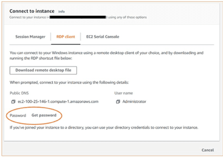Click the User name label

tap(124, 93)
